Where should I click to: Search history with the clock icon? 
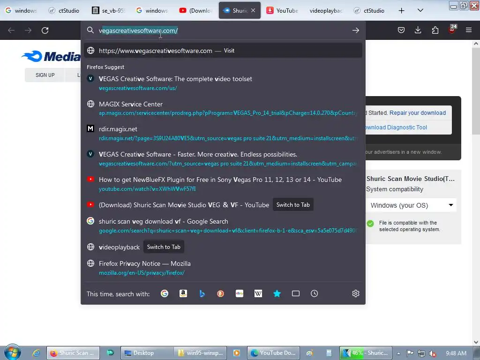click(x=315, y=293)
